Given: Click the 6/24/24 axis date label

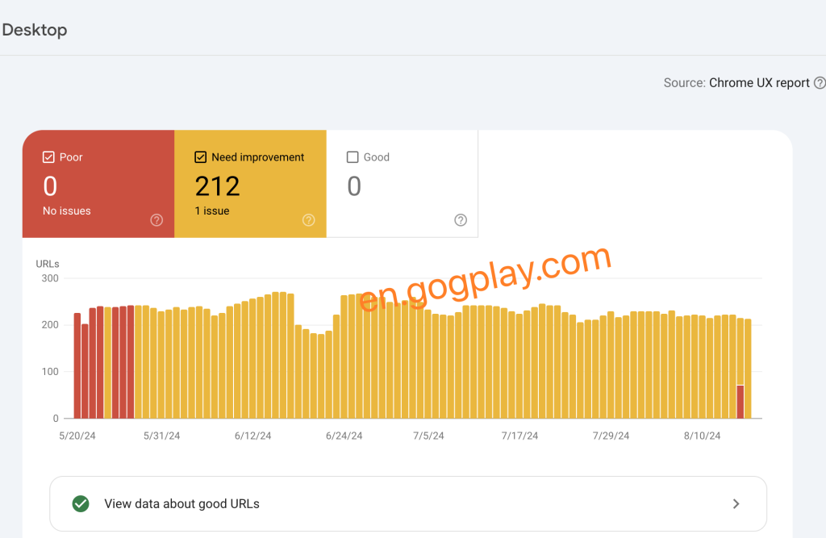Looking at the screenshot, I should click(344, 436).
